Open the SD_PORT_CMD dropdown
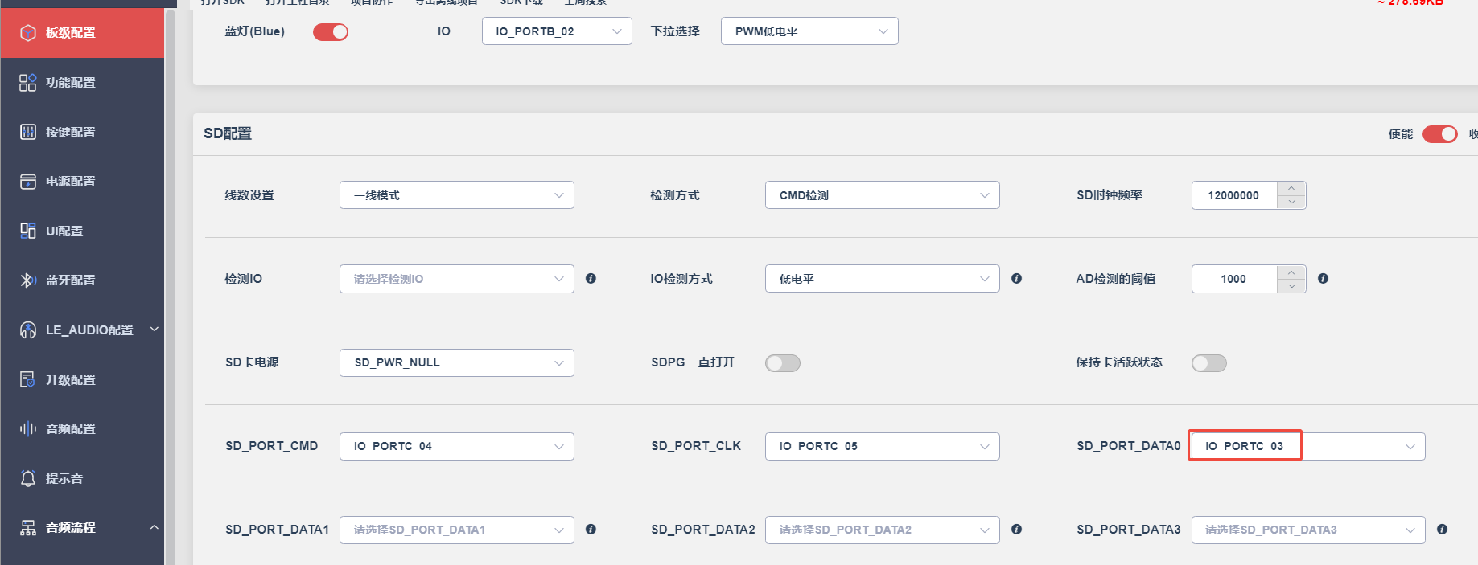 (x=457, y=446)
